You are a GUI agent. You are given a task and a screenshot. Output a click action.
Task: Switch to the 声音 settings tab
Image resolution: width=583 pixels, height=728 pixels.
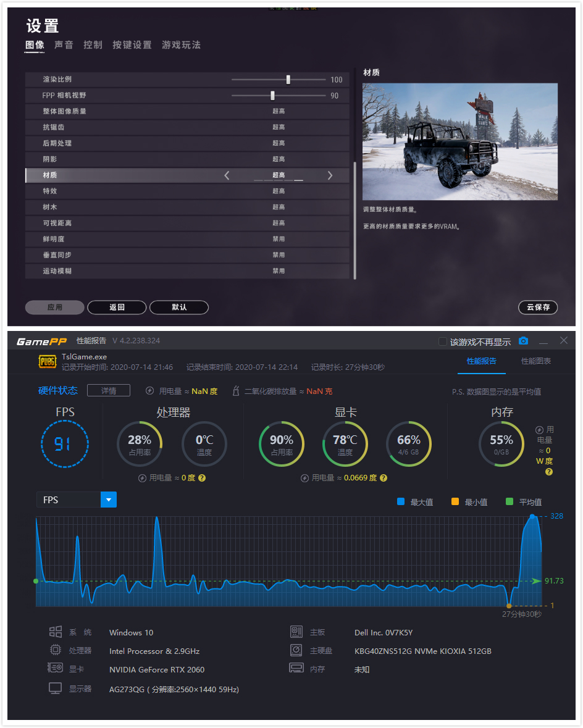click(x=64, y=45)
